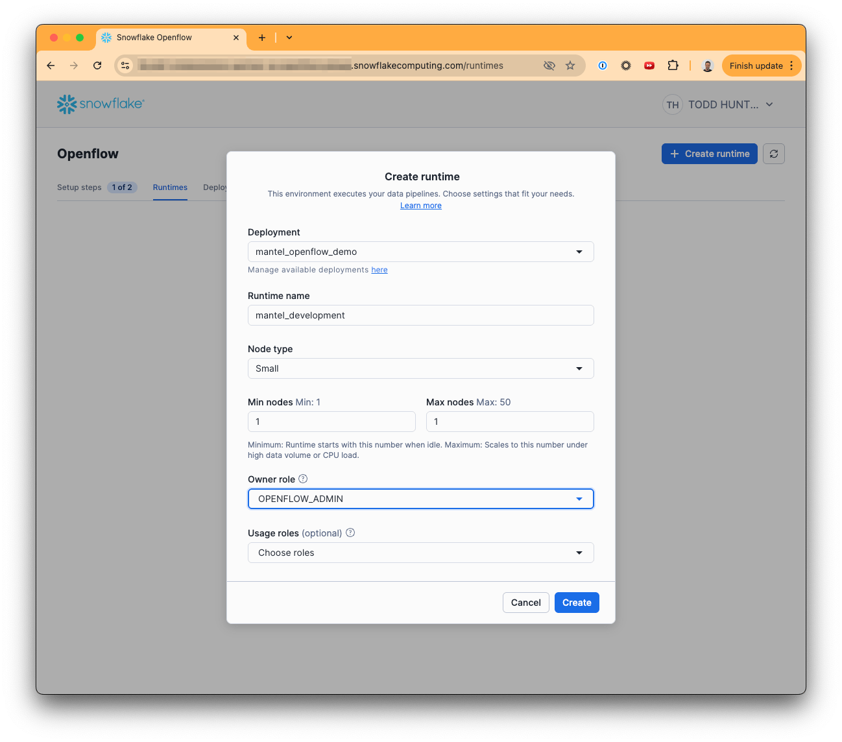Click the browser back arrow

click(x=51, y=66)
